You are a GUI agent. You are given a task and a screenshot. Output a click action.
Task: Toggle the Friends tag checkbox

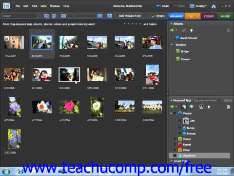tap(180, 133)
